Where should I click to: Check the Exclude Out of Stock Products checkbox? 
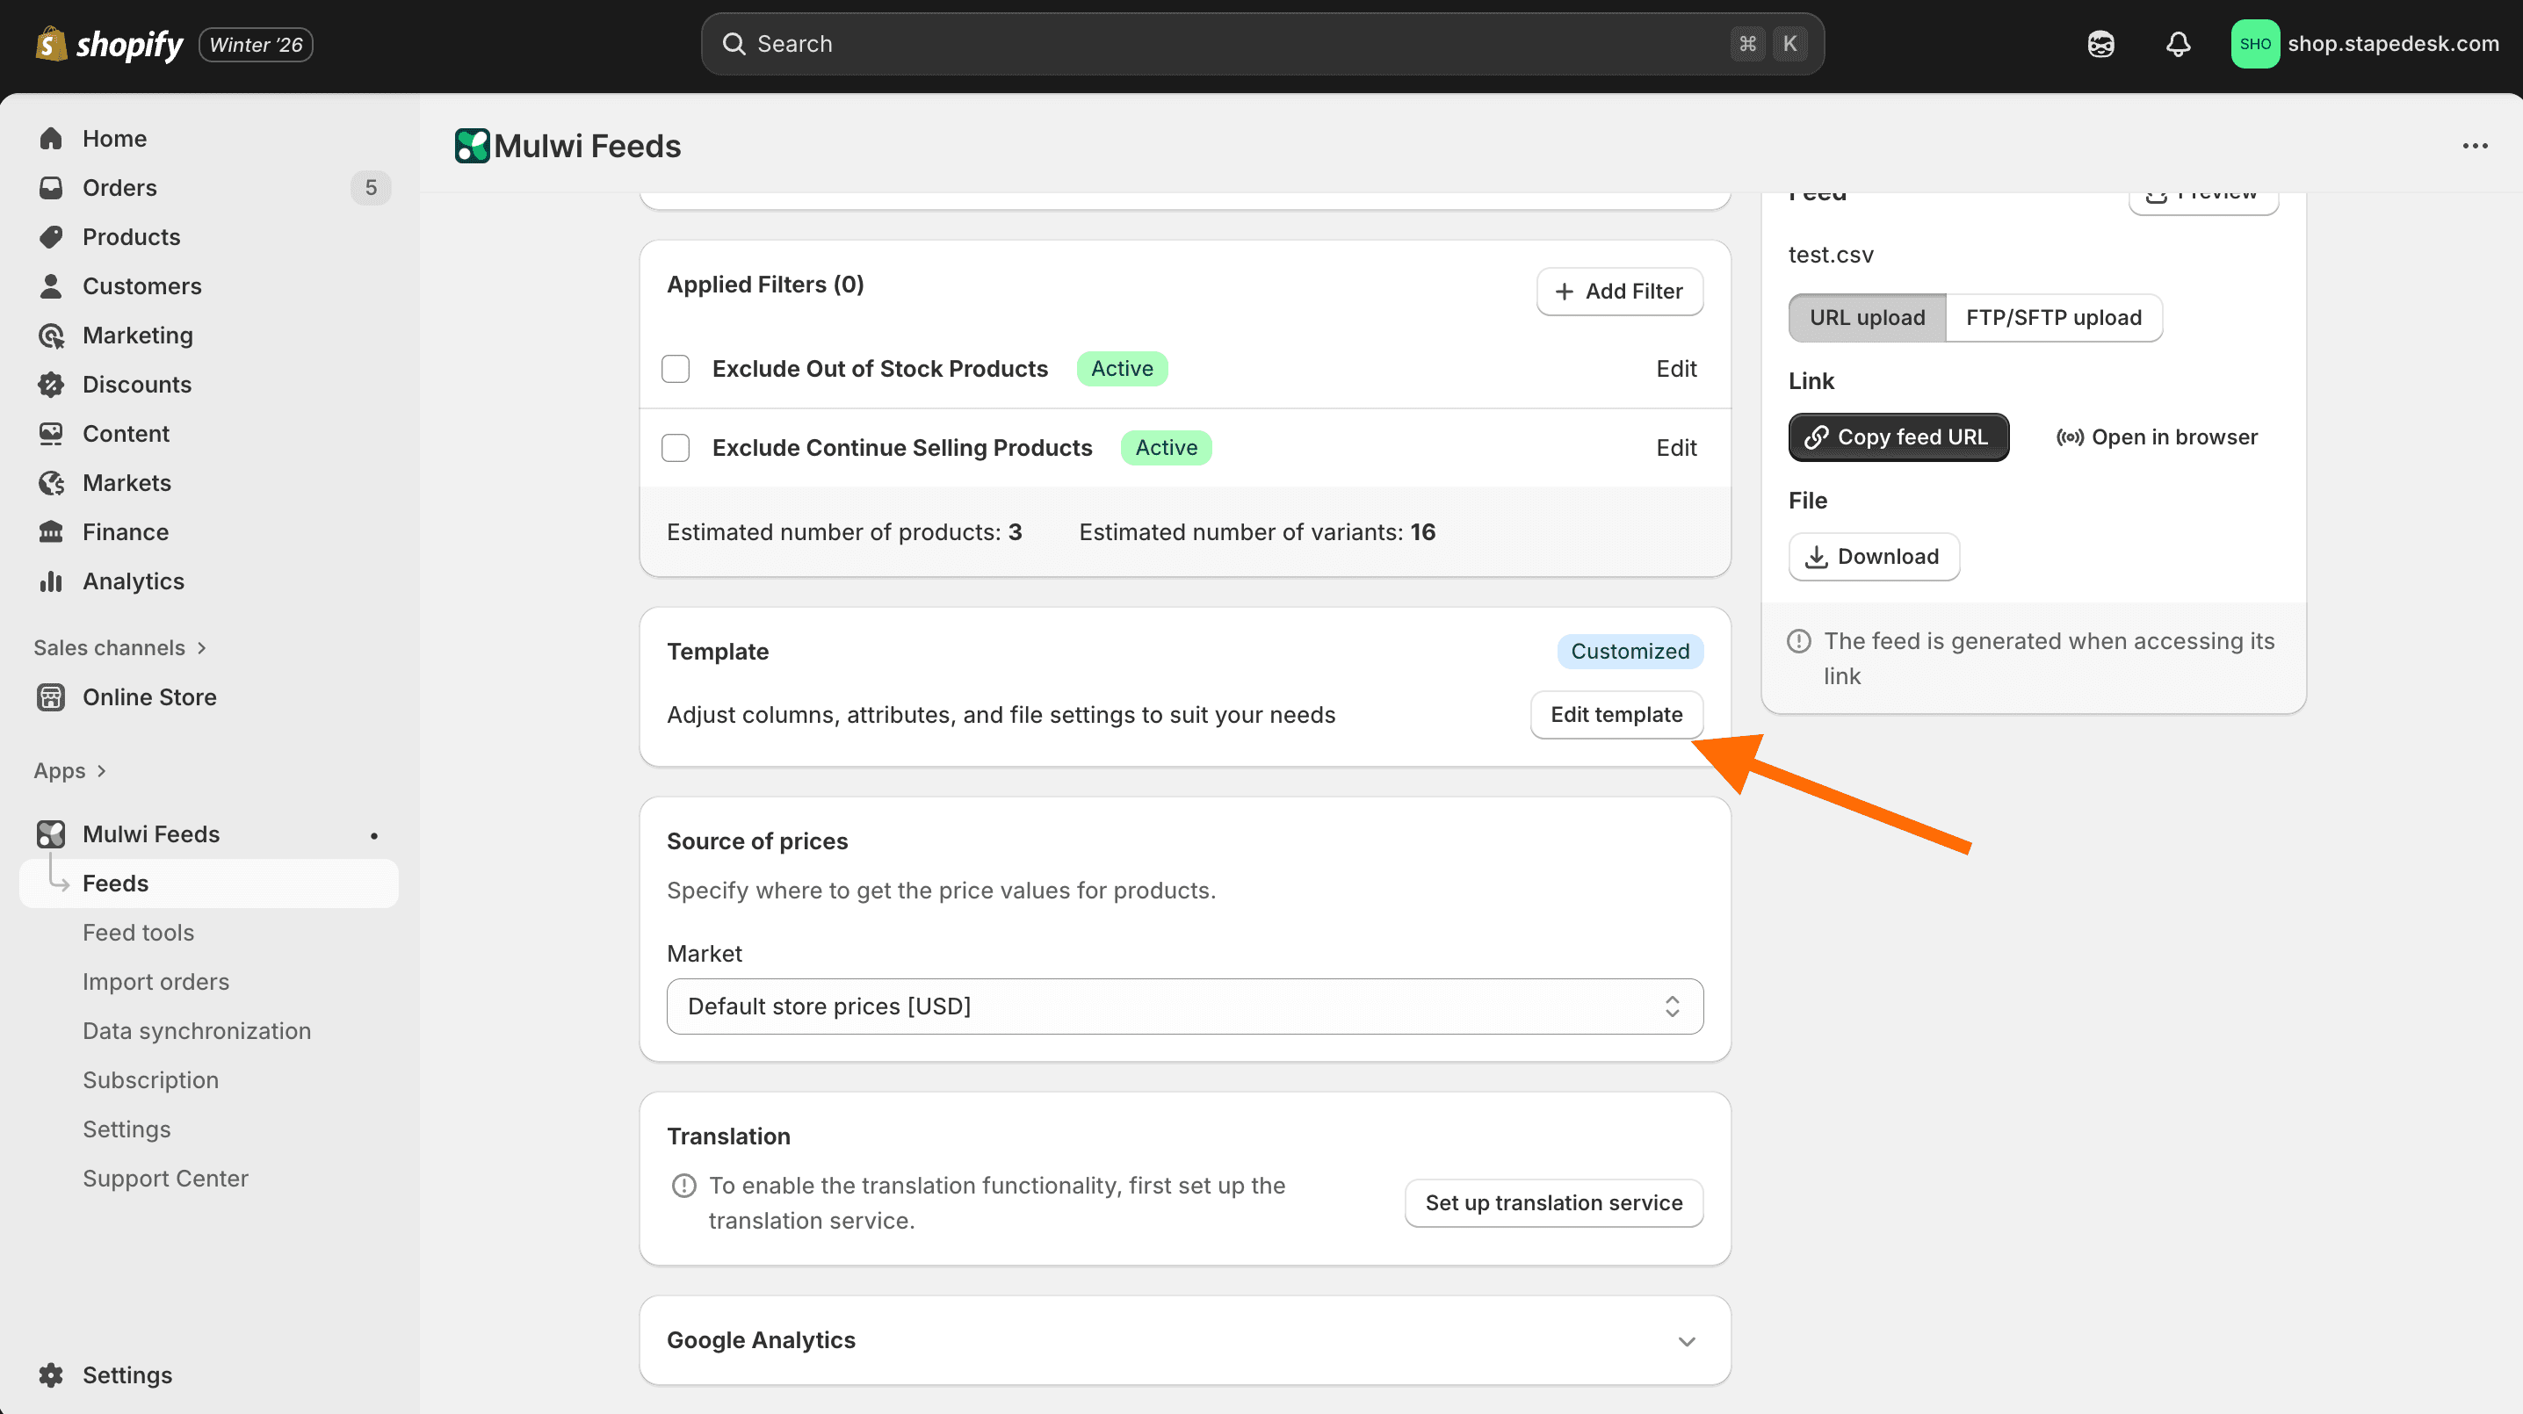tap(675, 369)
